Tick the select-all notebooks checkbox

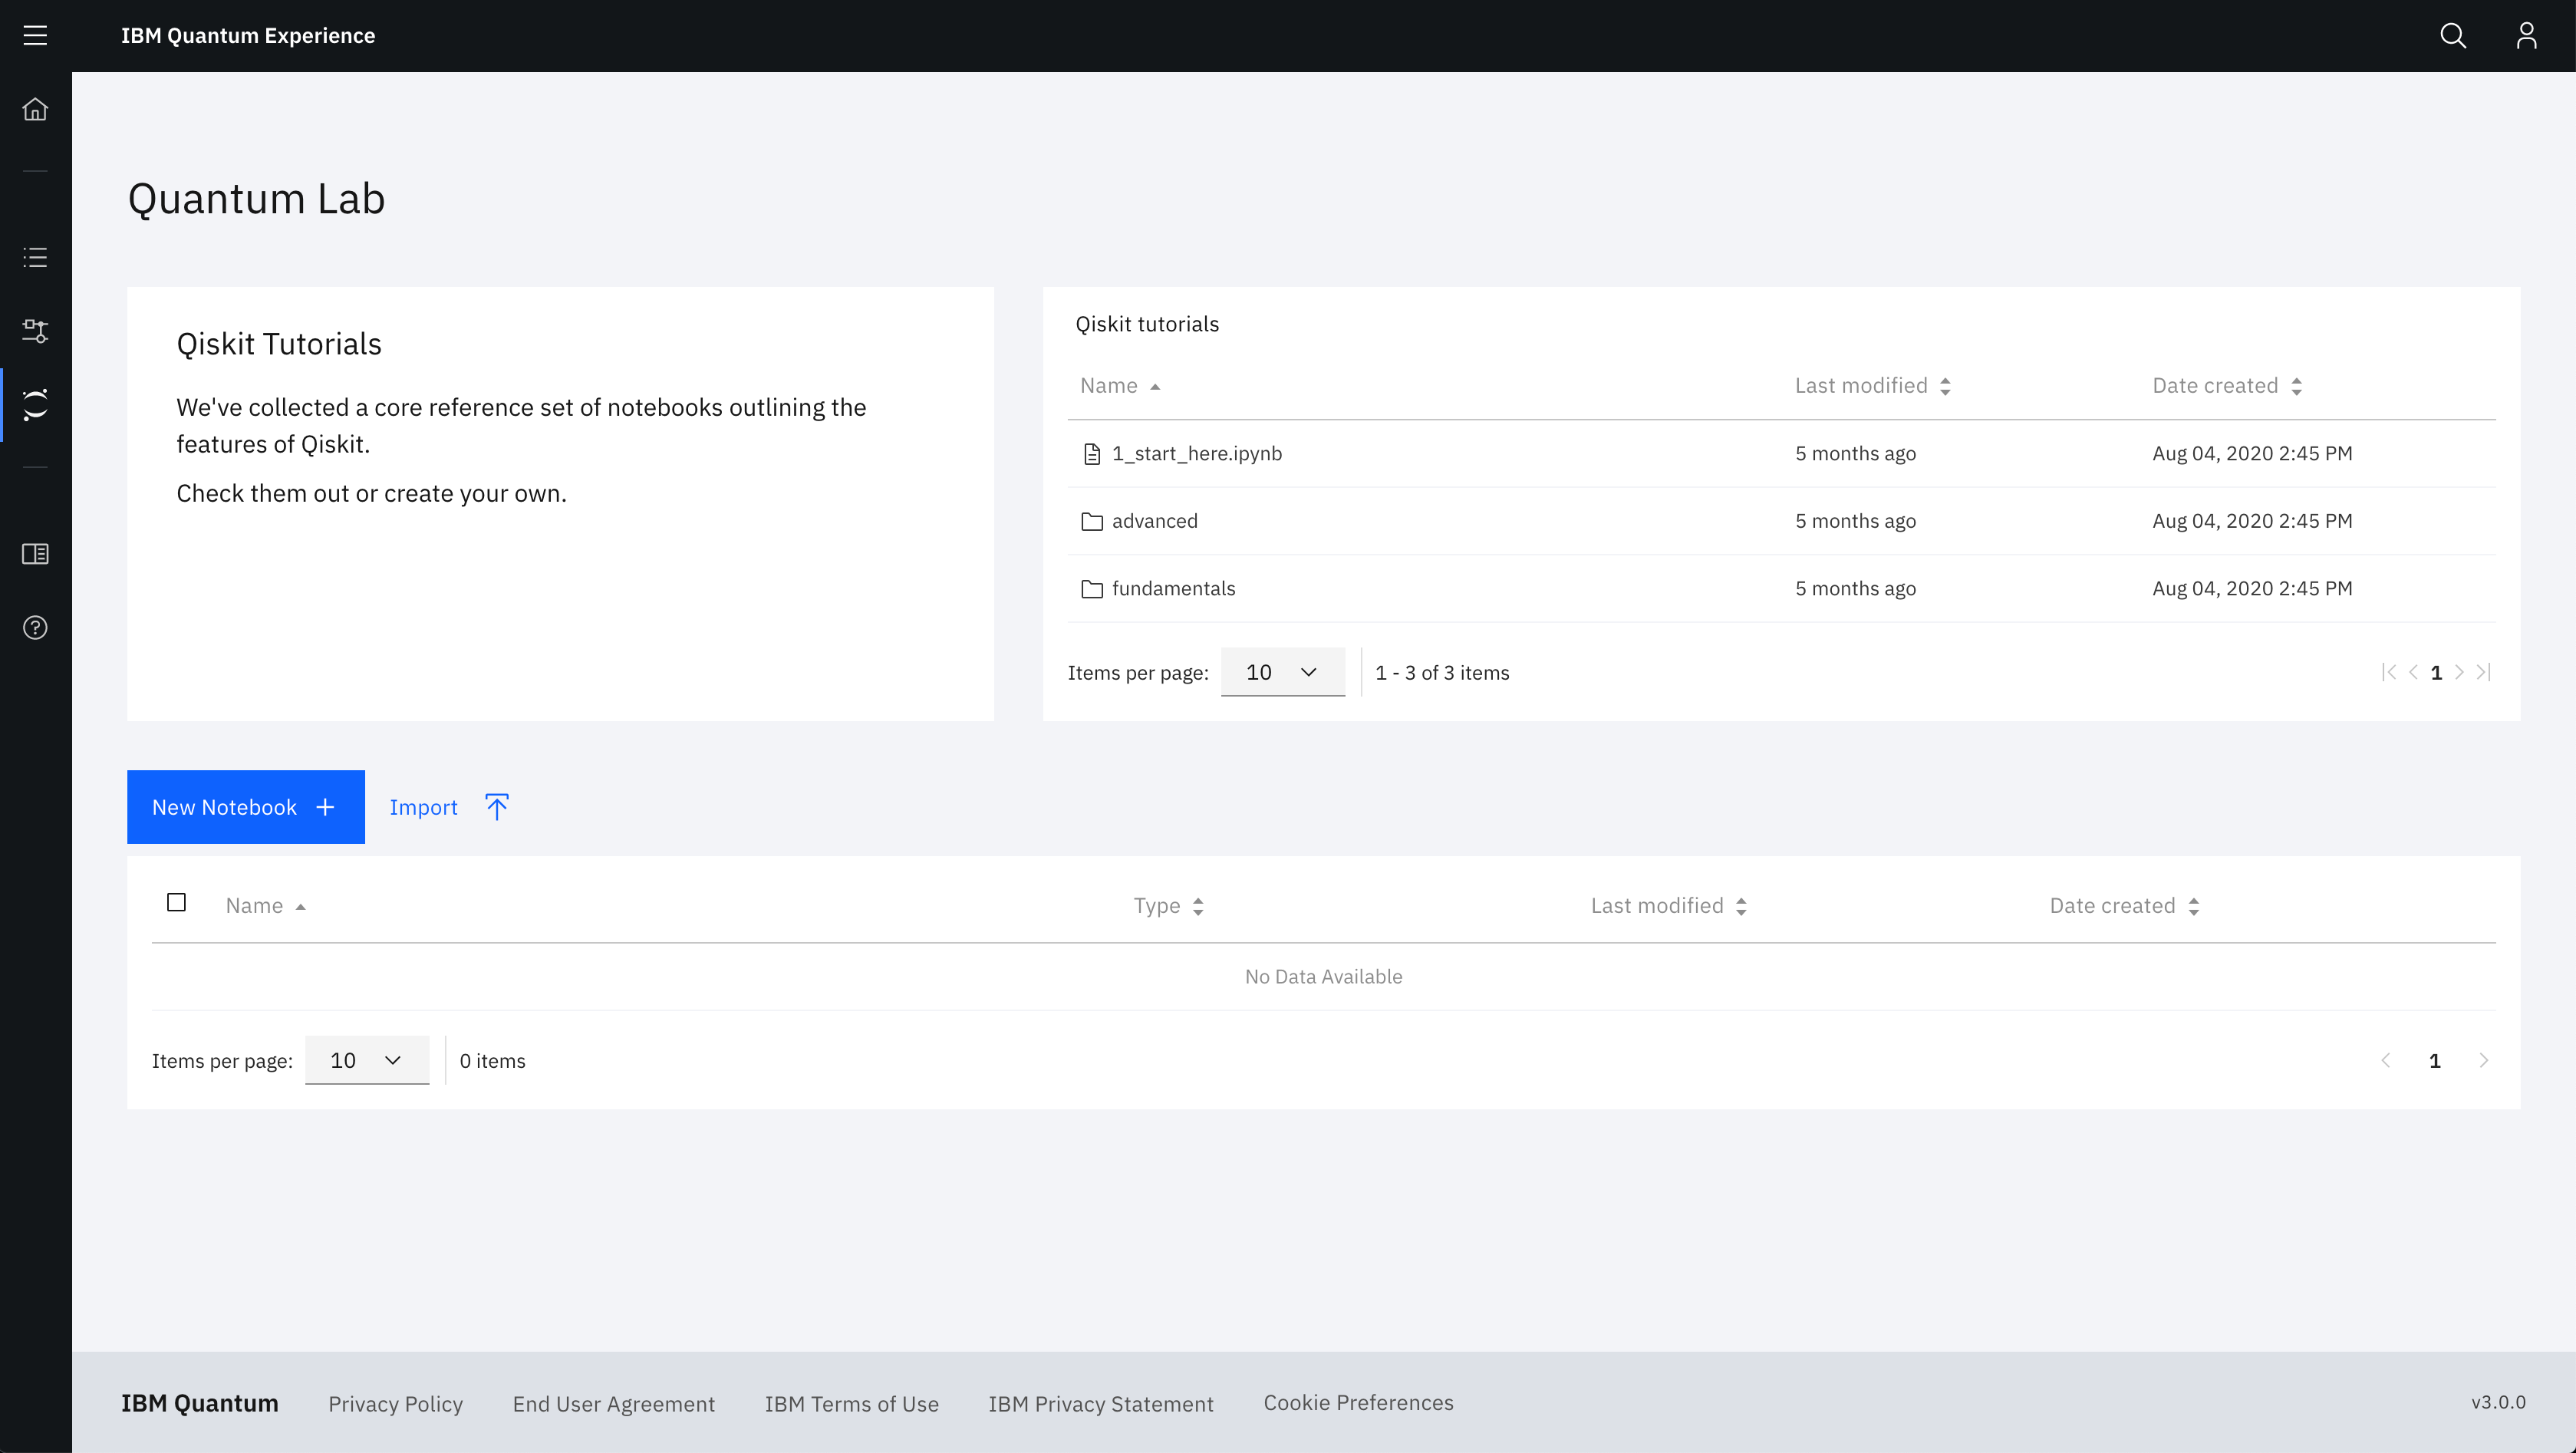click(x=176, y=903)
